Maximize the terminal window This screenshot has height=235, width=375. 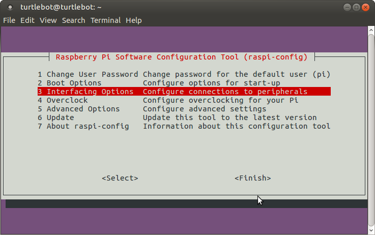[x=356, y=7]
